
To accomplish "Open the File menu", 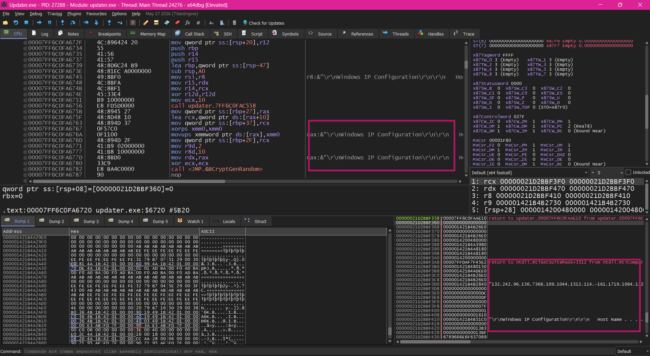I will 6,14.
